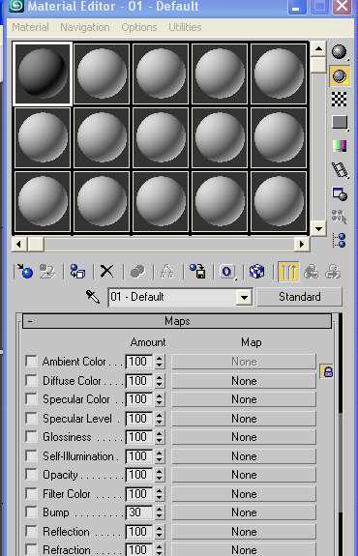Enable the Bump map checkbox
The width and height of the screenshot is (358, 556).
pos(32,512)
